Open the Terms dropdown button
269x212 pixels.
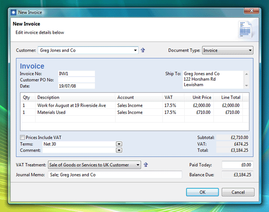coord(119,144)
